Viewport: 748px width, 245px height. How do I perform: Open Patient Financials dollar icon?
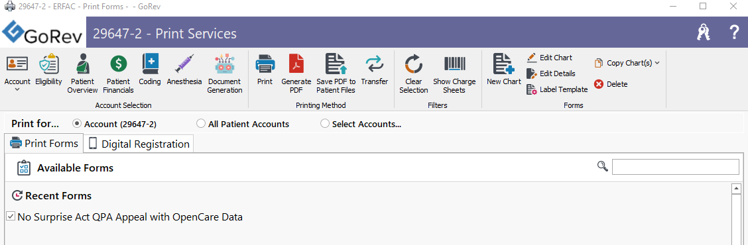coord(118,64)
